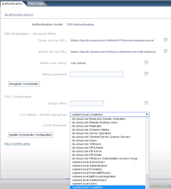Click SSO Authentication mode text
The image size is (171, 189).
[80, 24]
